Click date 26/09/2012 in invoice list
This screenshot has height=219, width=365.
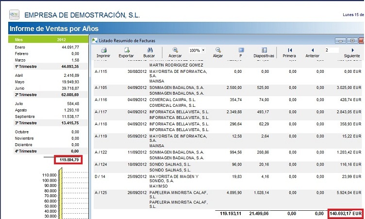(137, 193)
